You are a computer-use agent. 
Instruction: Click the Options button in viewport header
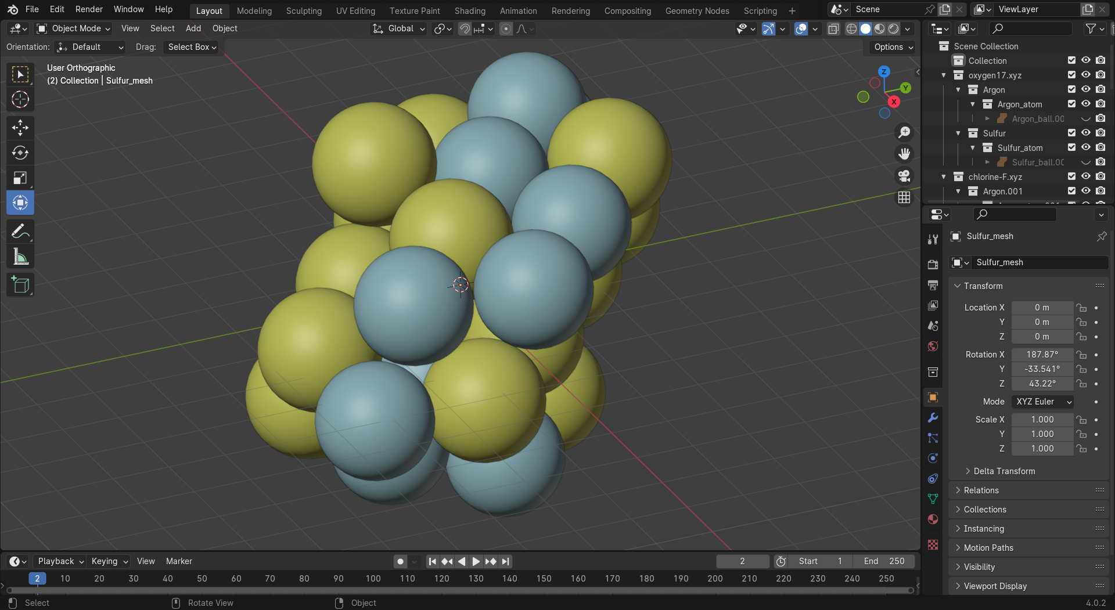(893, 47)
